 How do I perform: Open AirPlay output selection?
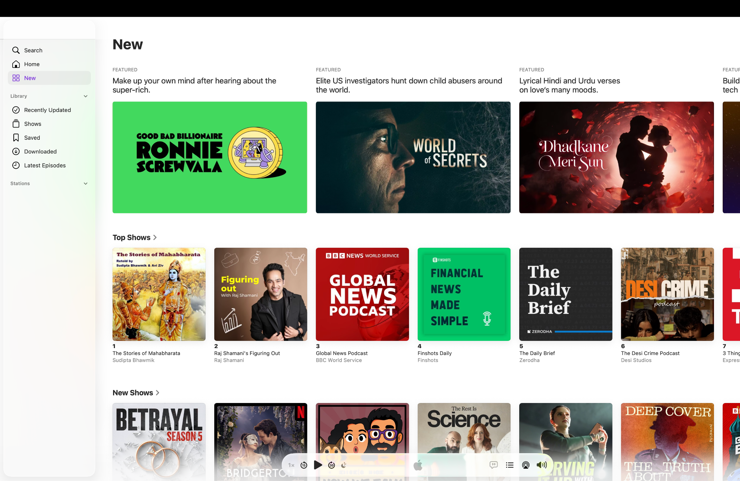click(x=525, y=465)
